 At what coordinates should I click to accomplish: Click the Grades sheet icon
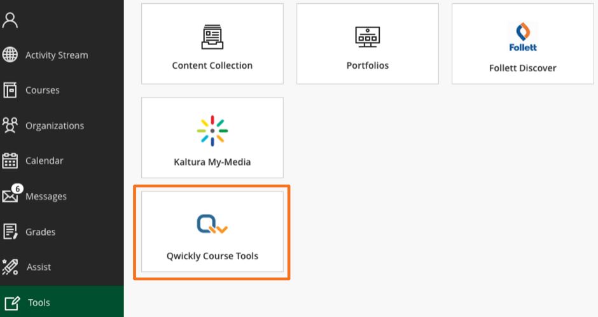pos(10,232)
